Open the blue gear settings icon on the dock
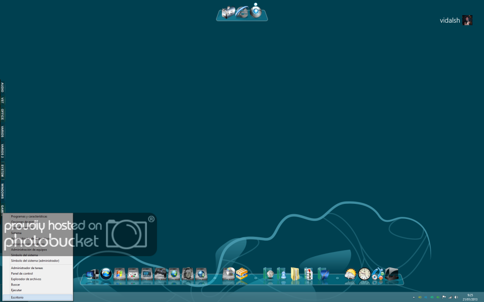 point(376,274)
